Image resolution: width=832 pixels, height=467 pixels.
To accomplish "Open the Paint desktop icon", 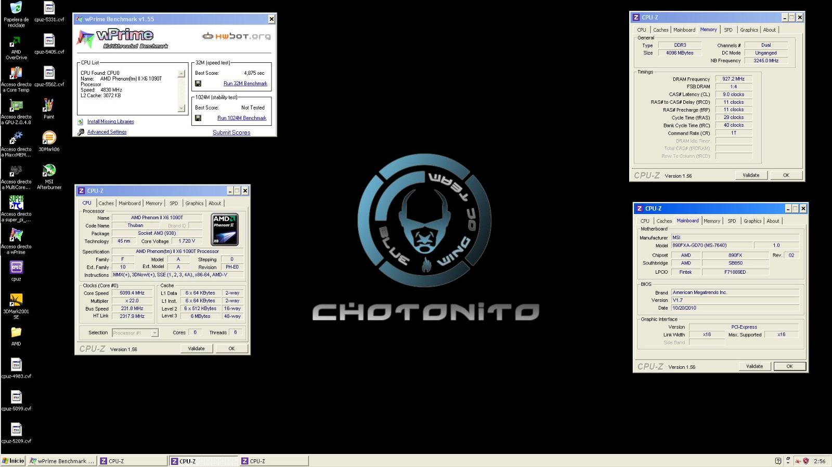I will (49, 105).
